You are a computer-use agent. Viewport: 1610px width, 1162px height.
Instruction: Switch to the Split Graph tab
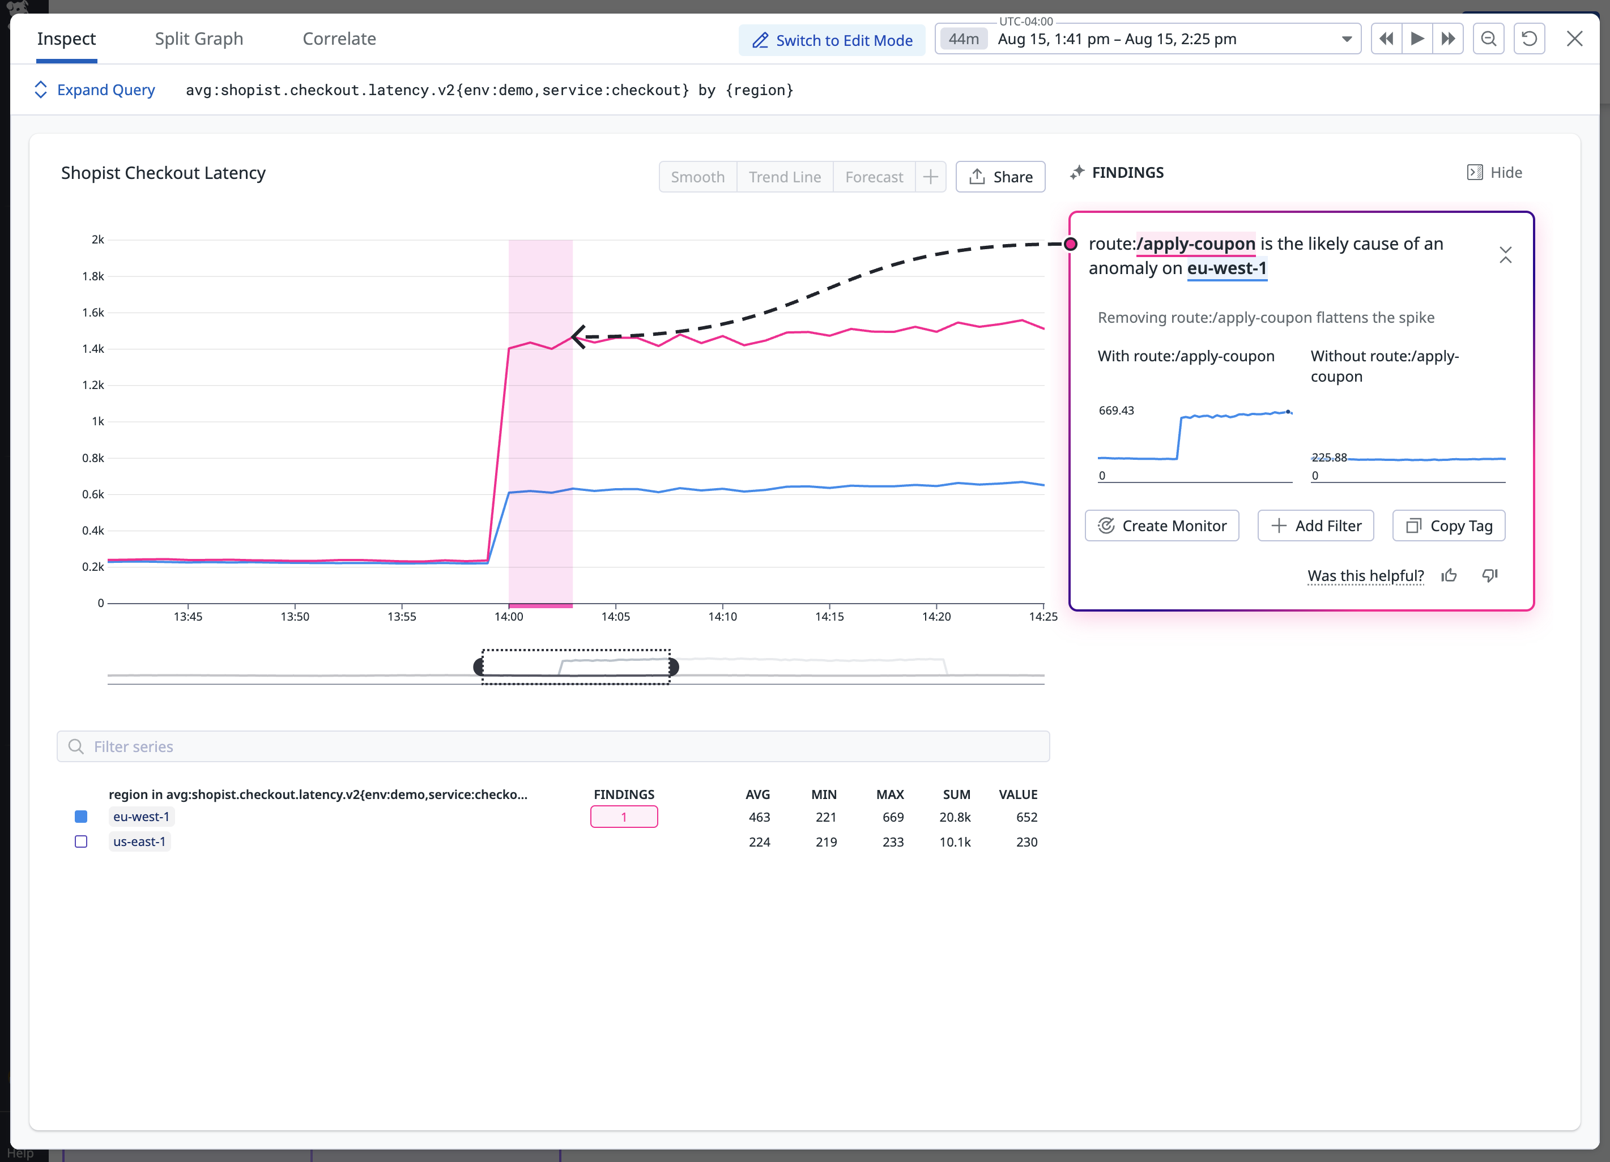199,39
